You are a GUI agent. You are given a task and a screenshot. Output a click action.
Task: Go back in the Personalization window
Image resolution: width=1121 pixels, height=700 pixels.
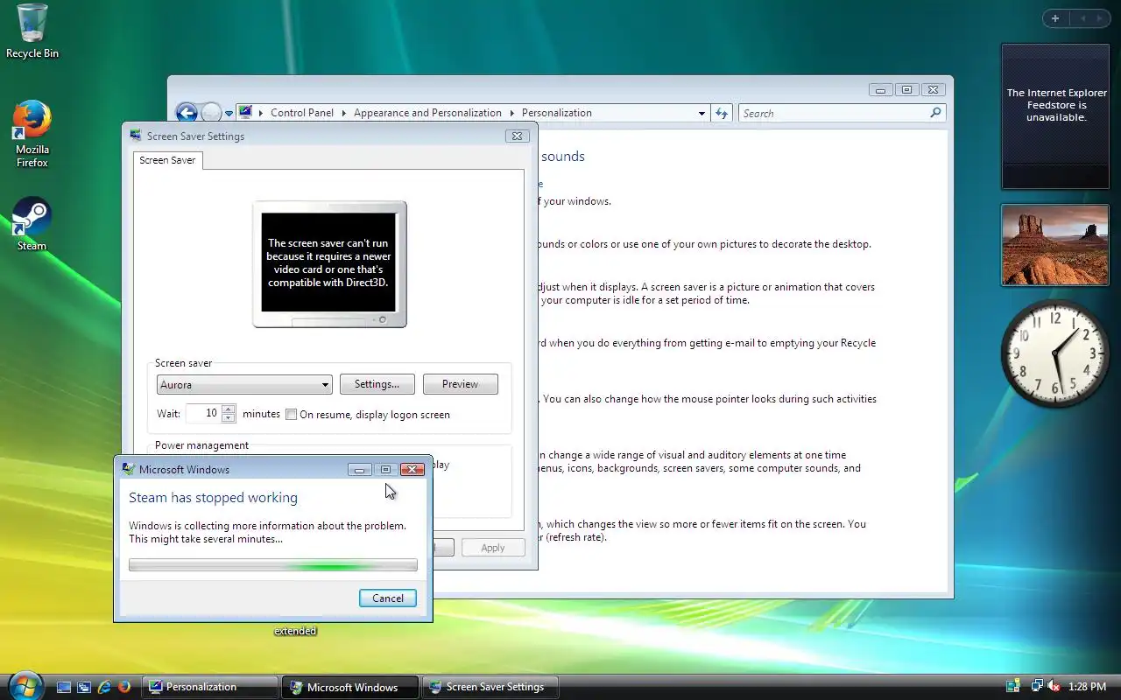click(186, 113)
